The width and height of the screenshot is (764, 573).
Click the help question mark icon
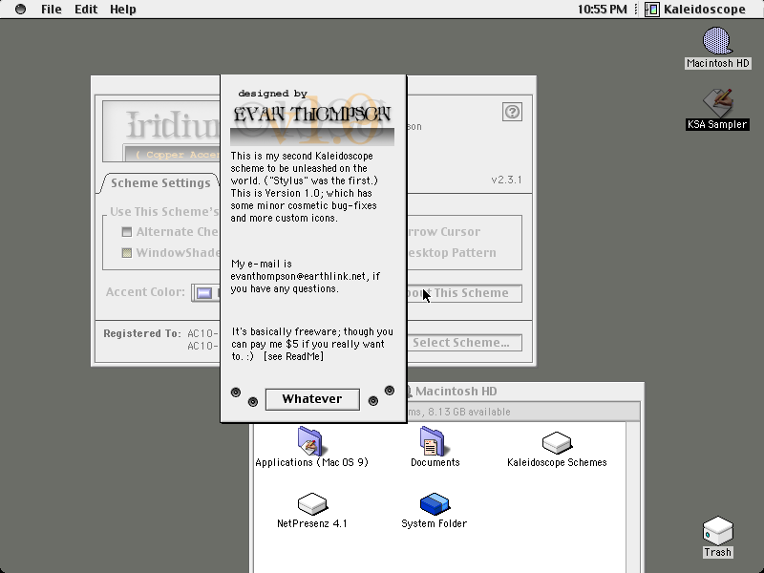pyautogui.click(x=512, y=112)
